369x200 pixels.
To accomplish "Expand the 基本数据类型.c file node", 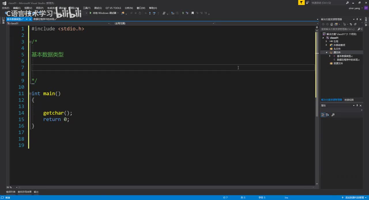I will tap(330, 56).
